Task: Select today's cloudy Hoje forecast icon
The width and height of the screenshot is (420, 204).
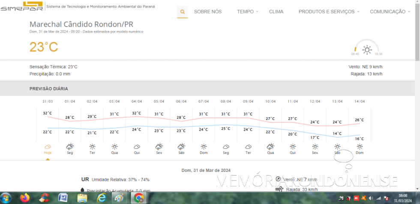Action: click(x=48, y=147)
